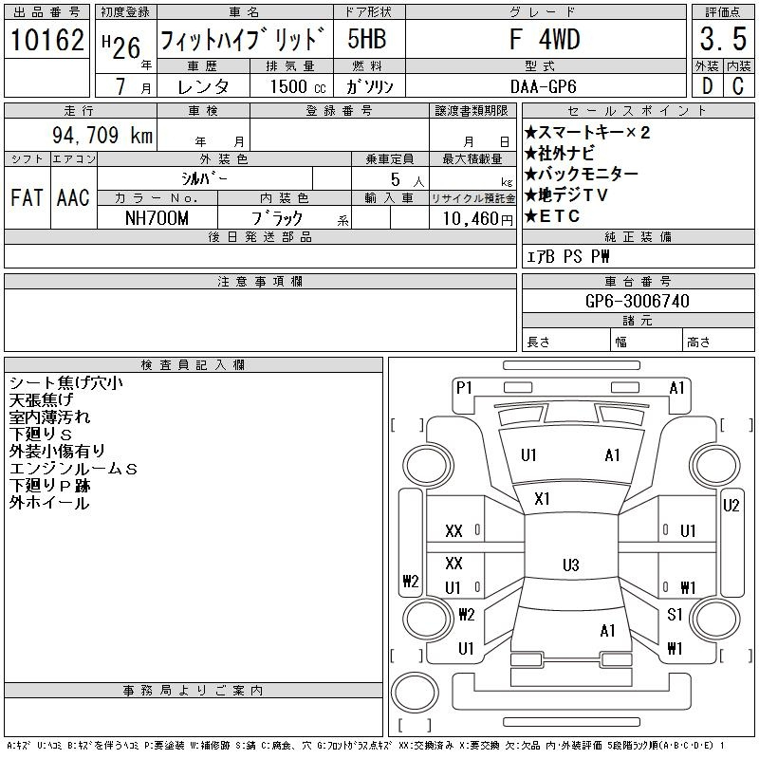The height and width of the screenshot is (759, 759).
Task: Click the star beside ETC
Action: point(531,216)
